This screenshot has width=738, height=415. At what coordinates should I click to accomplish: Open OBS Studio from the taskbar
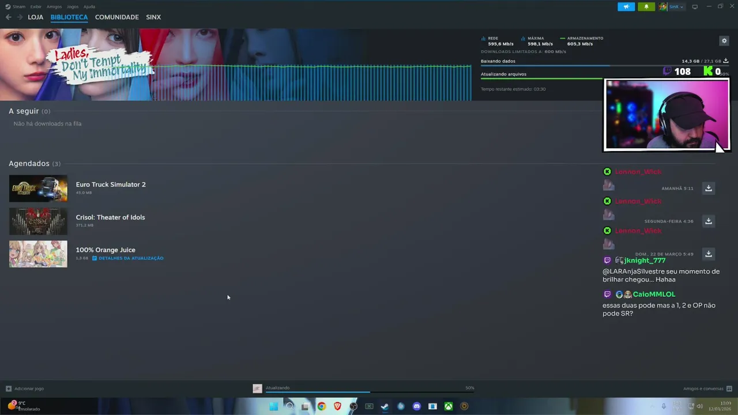click(x=353, y=406)
